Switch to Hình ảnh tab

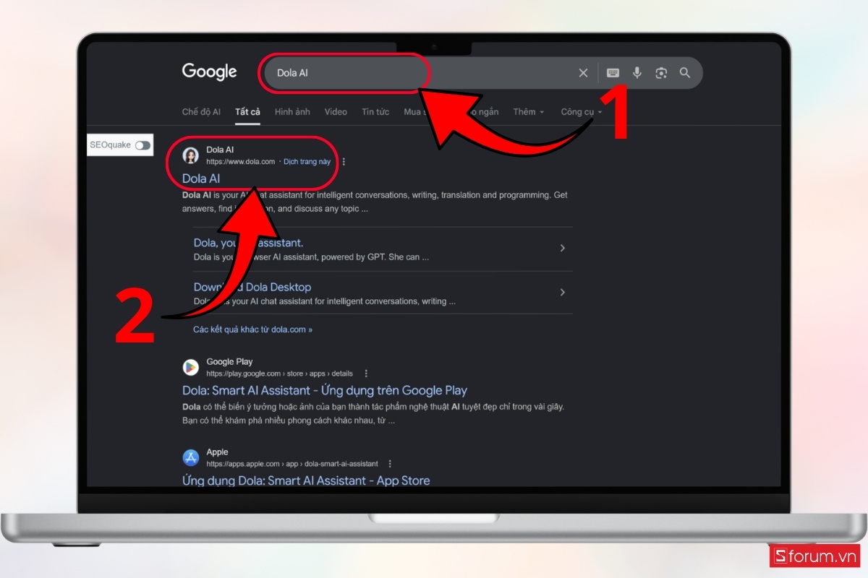292,112
